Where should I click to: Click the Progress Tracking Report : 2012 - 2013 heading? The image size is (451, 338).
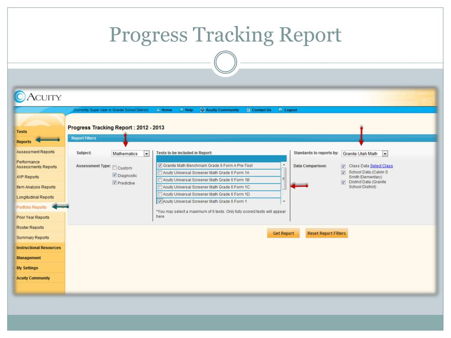tap(116, 128)
